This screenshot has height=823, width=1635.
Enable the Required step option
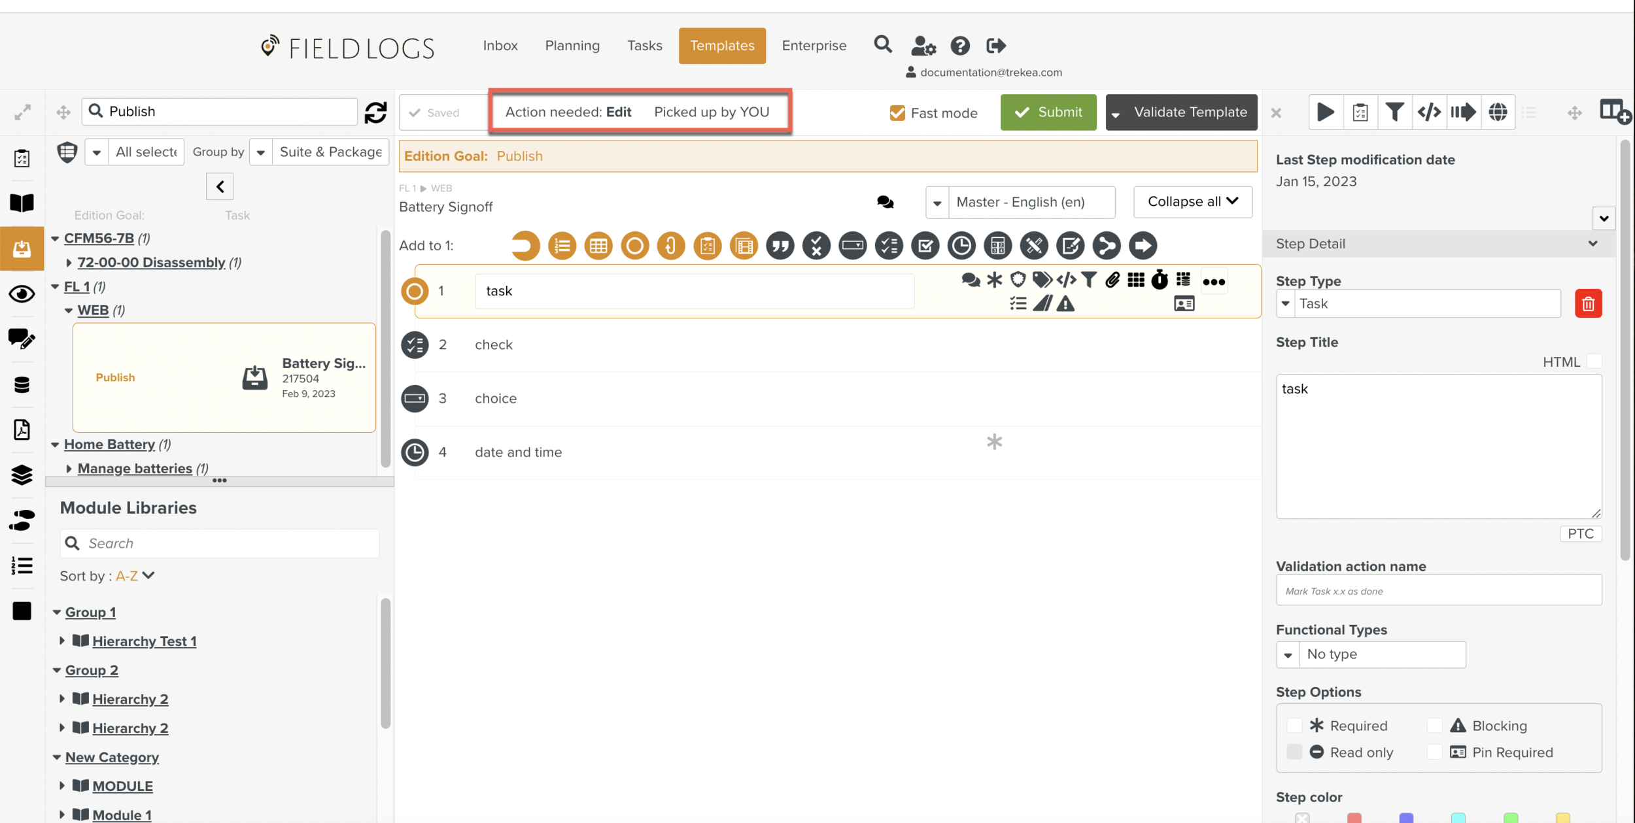point(1294,726)
